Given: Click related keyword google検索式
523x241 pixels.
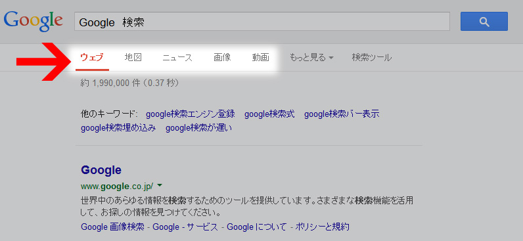Looking at the screenshot, I should (269, 114).
